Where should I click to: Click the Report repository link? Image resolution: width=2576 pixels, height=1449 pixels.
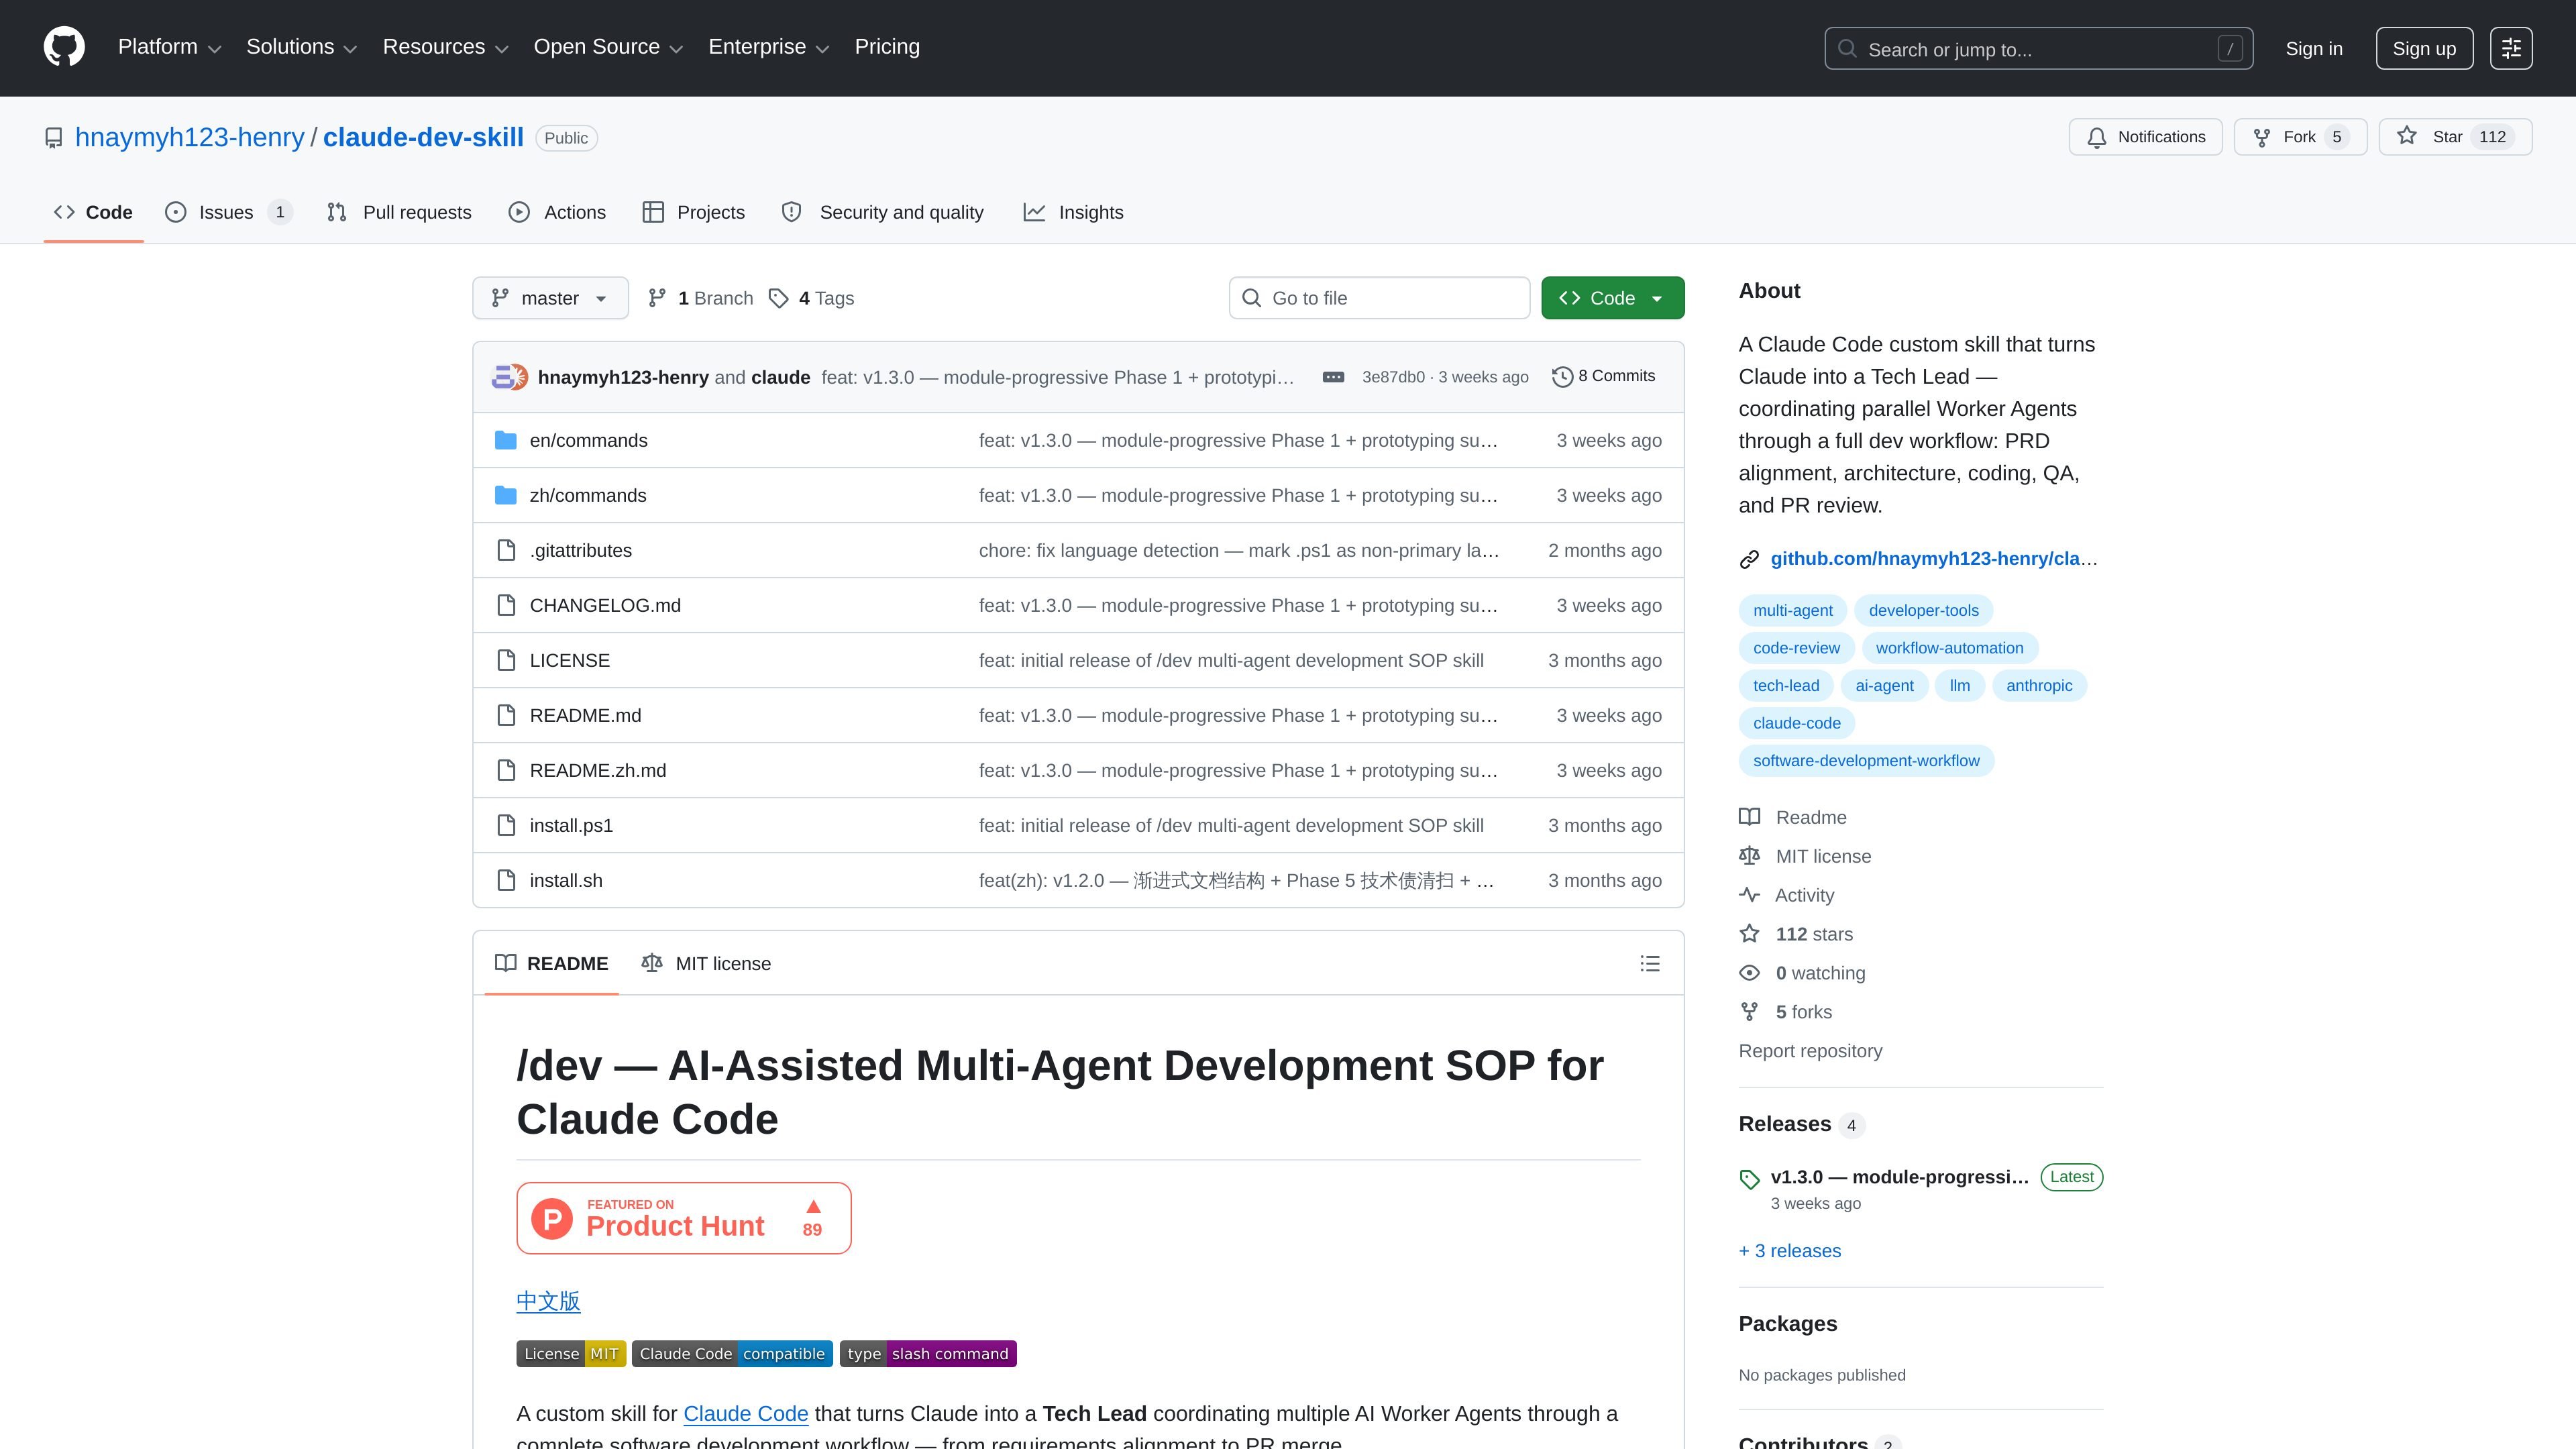pyautogui.click(x=1810, y=1051)
